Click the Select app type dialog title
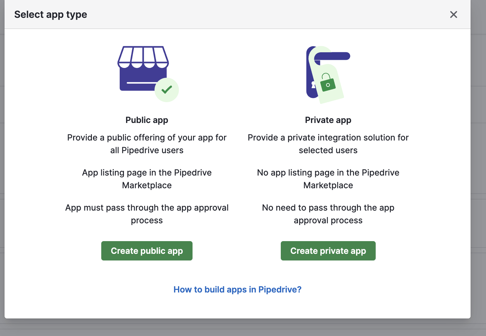 click(x=50, y=14)
